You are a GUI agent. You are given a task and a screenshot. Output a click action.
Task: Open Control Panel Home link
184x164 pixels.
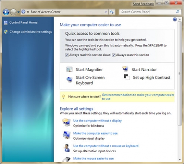pyautogui.click(x=23, y=23)
